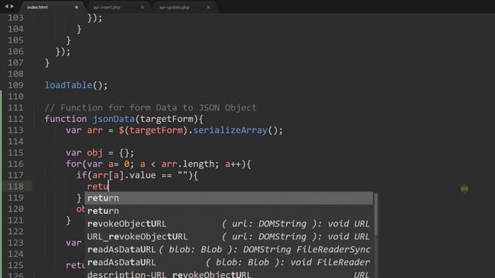Click the green circular cursor indicator
This screenshot has width=495, height=278.
(464, 188)
